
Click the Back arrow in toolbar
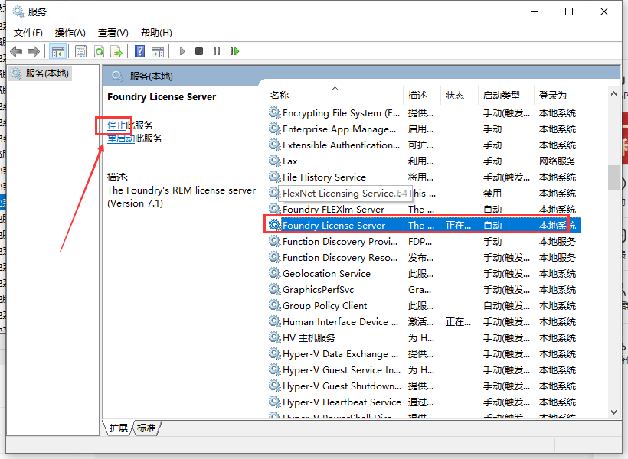[16, 51]
